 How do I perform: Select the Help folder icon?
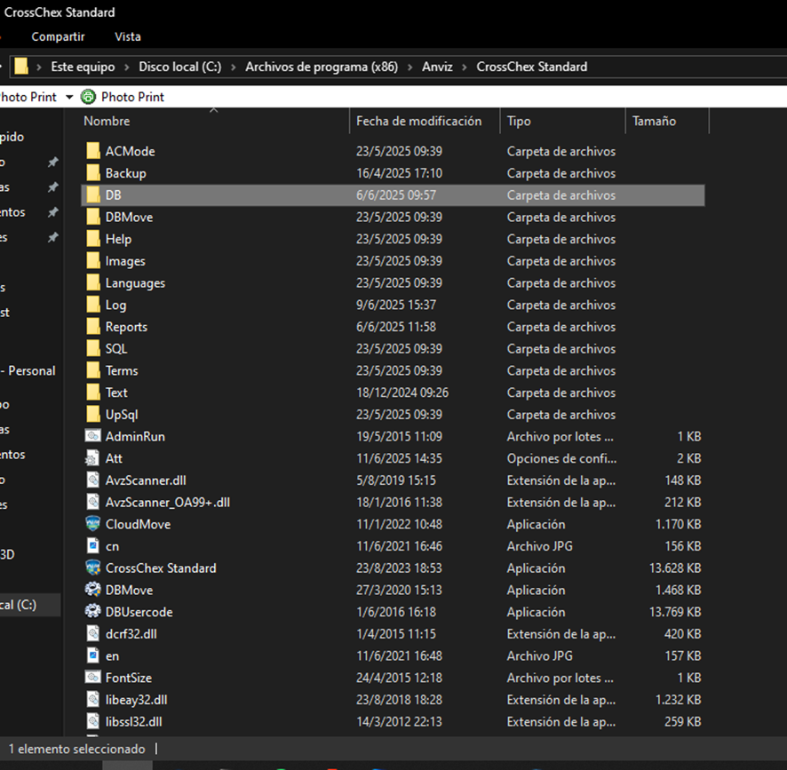pos(93,238)
